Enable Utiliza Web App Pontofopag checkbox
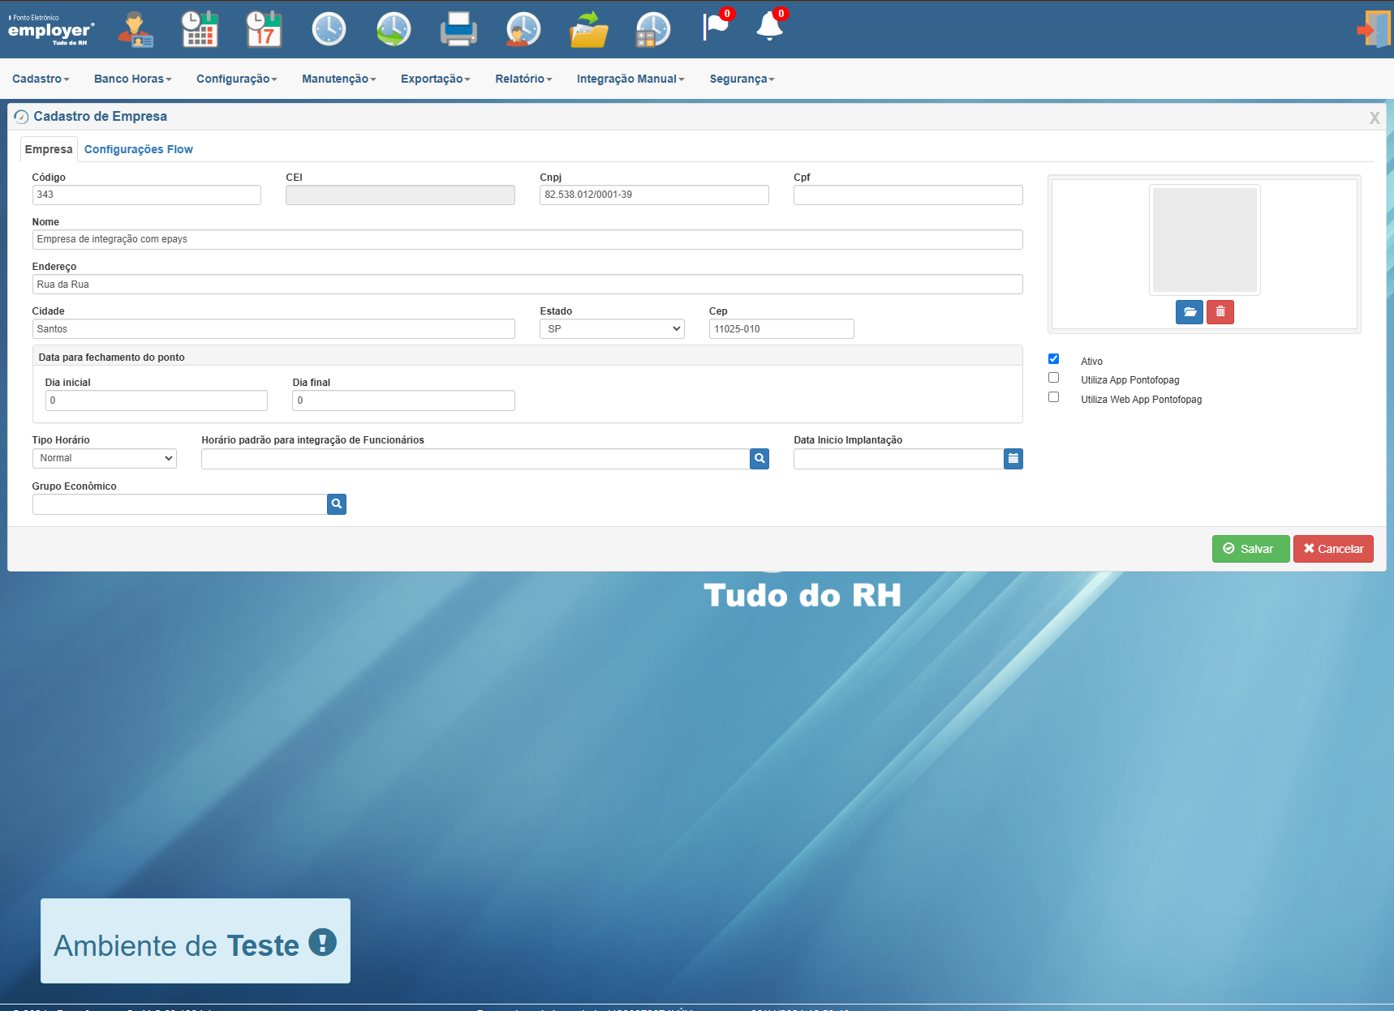The width and height of the screenshot is (1394, 1011). [x=1053, y=397]
